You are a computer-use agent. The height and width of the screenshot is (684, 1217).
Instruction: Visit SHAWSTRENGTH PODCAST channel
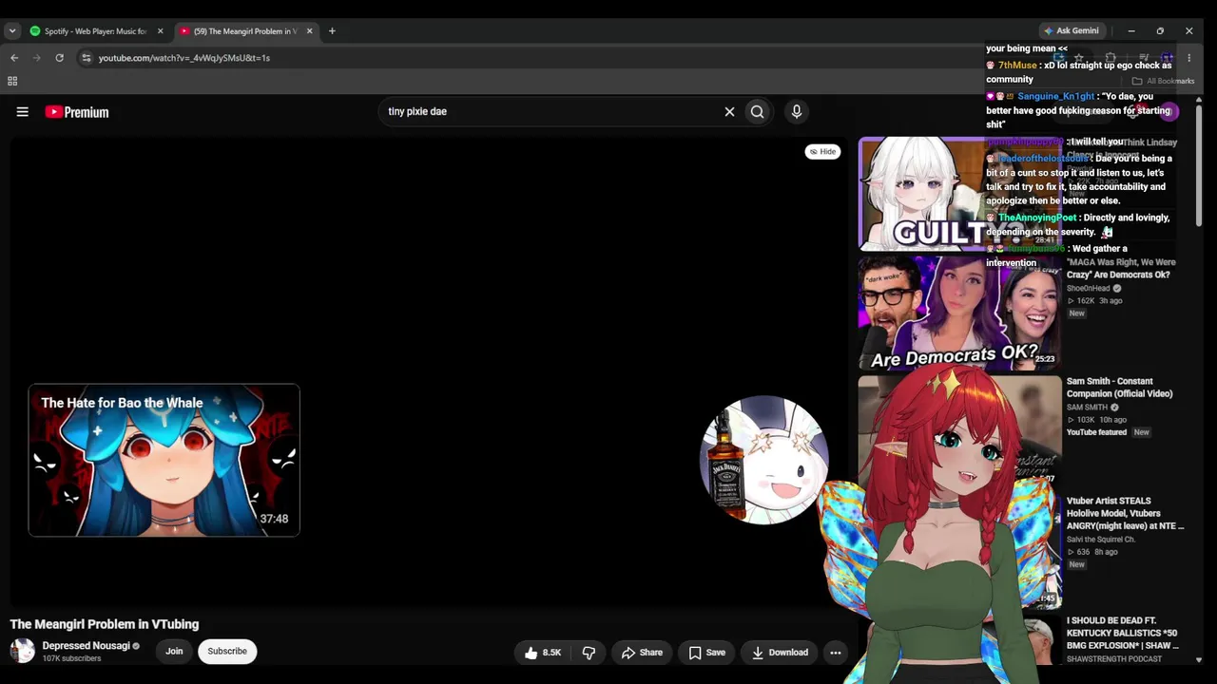(x=1114, y=659)
